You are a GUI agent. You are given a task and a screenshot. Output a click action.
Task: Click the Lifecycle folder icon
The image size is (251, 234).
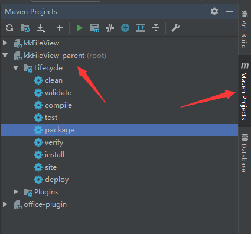[x=28, y=69]
